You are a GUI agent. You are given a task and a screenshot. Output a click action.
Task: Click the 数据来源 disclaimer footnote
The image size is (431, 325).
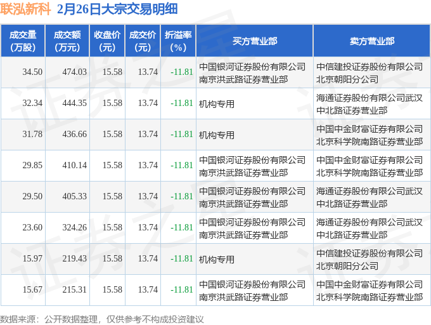(101, 319)
